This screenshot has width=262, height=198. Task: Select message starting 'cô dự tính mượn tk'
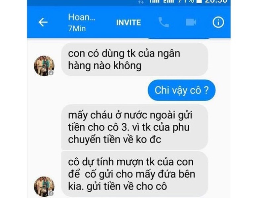coord(135,174)
